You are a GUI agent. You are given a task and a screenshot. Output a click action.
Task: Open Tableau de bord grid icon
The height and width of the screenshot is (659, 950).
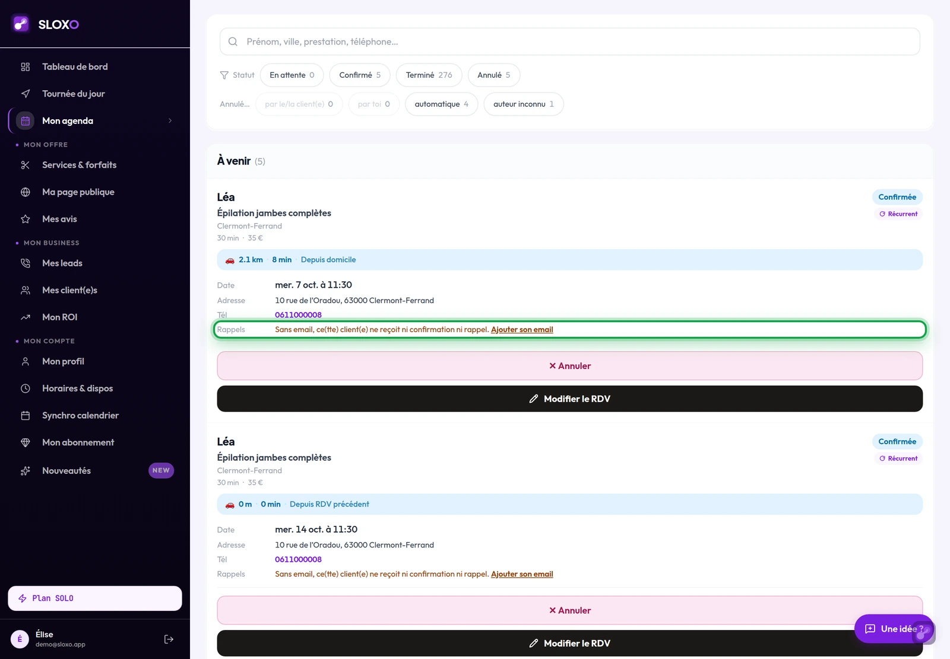[x=26, y=67]
